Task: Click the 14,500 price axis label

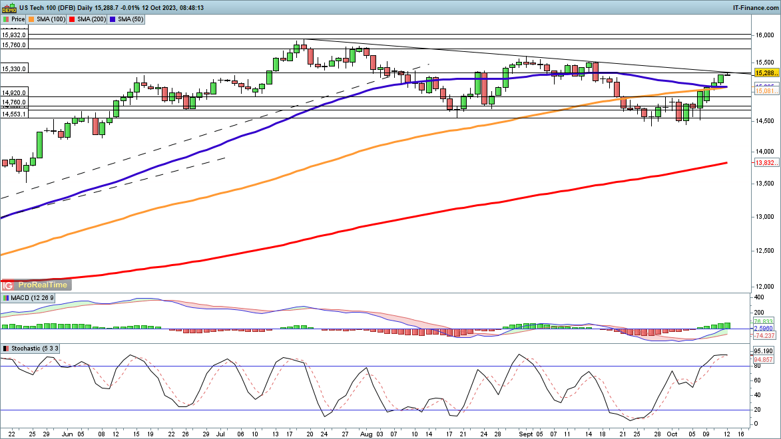Action: [764, 121]
